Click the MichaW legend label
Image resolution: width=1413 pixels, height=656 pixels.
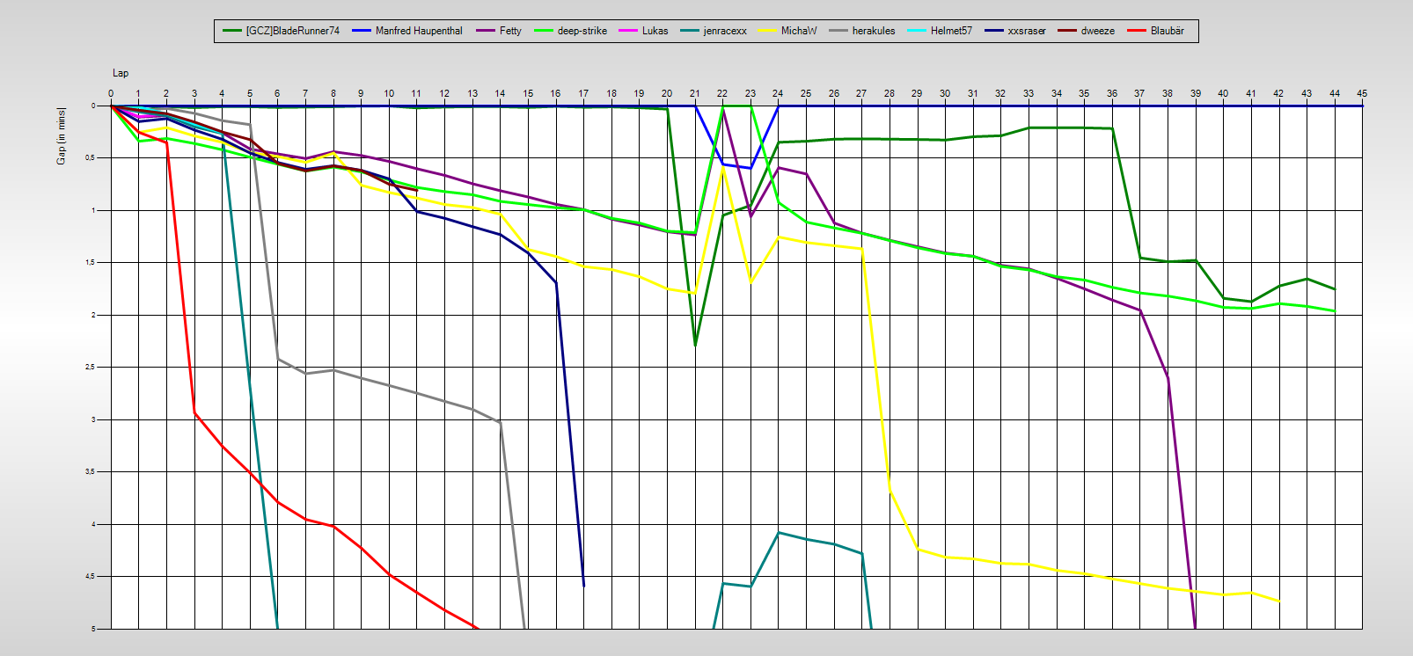(799, 31)
